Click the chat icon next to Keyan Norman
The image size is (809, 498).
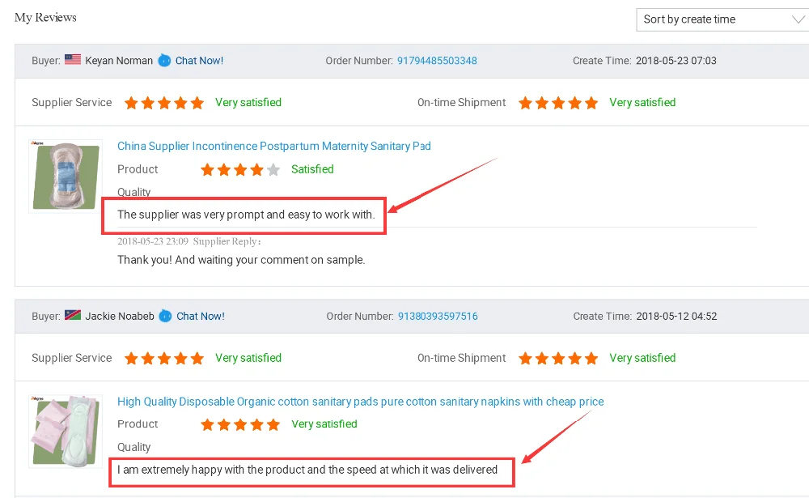click(164, 61)
